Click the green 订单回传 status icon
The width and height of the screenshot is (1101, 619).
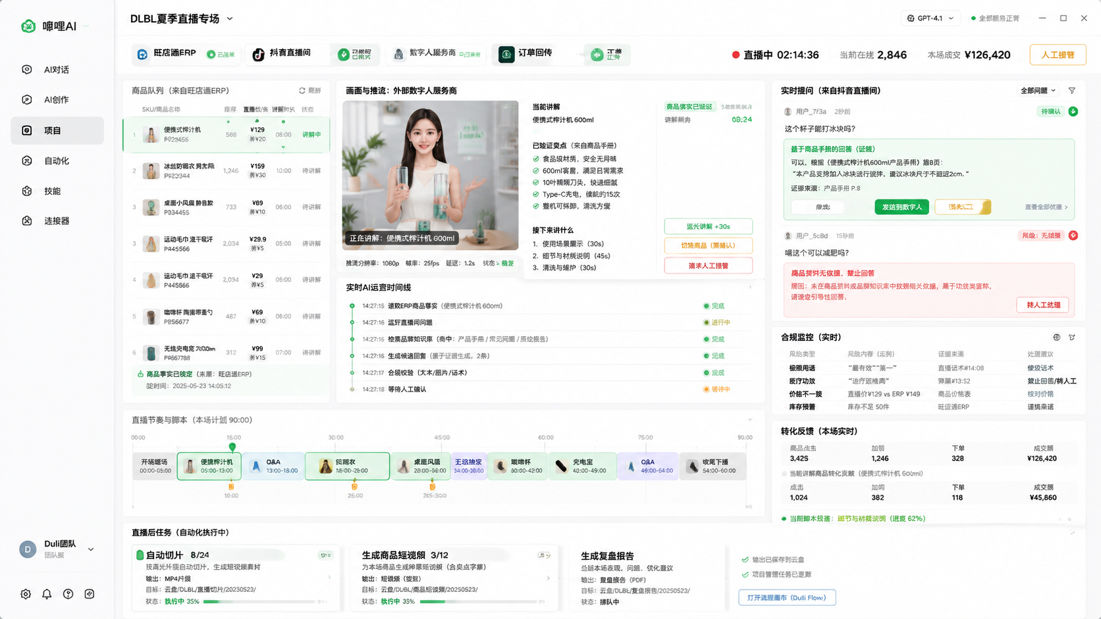click(597, 55)
